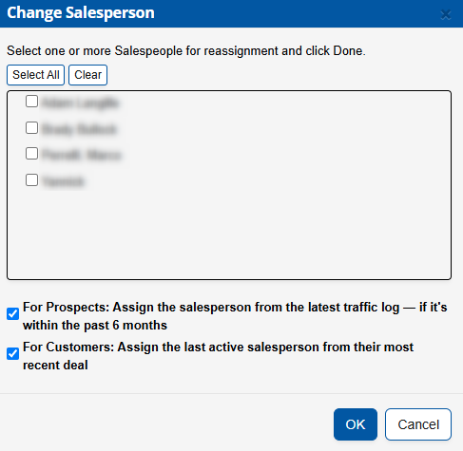Check the second salesperson's checkbox in the list

coord(31,128)
